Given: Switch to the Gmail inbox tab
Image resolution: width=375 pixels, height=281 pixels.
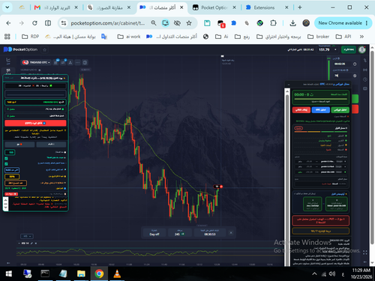Looking at the screenshot, I should tap(56, 7).
